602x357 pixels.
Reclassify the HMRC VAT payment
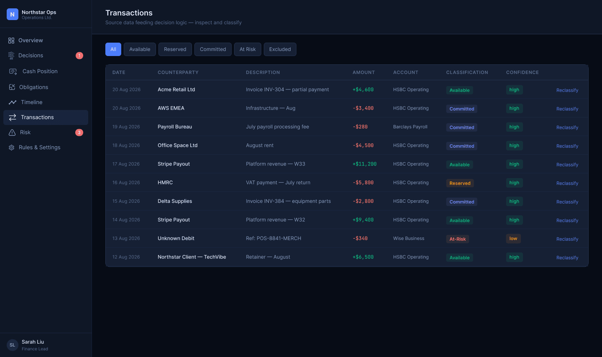(567, 183)
